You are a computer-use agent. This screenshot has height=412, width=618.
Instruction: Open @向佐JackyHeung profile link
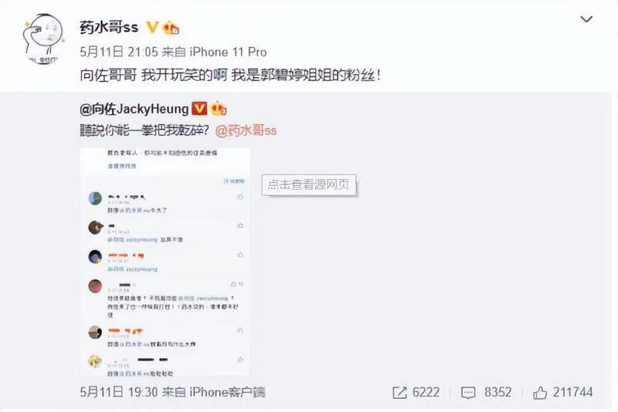[134, 109]
